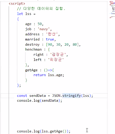Image resolution: width=115 pixels, height=134 pixels.
Task: Click the code minimap preview on the right
Action: [x=112, y=9]
